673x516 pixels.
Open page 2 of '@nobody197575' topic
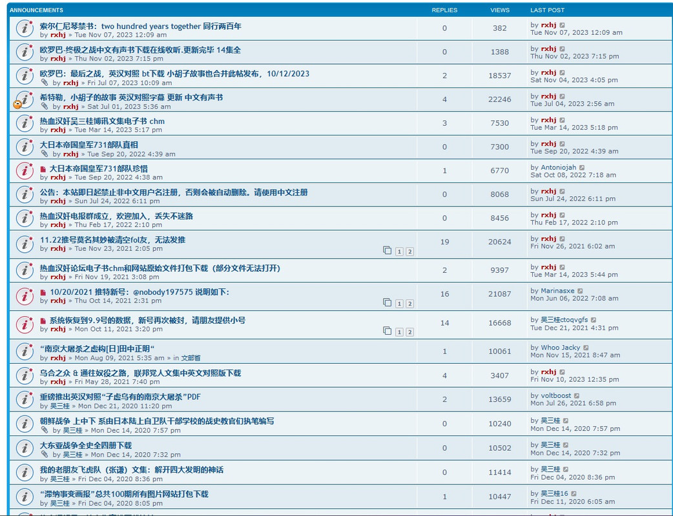coord(410,303)
